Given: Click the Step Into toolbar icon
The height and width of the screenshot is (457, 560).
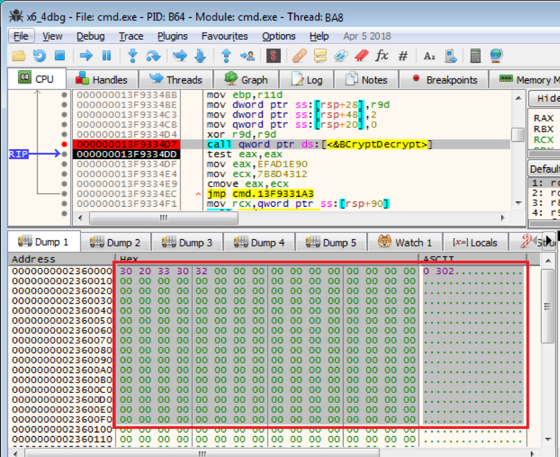Looking at the screenshot, I should pyautogui.click(x=132, y=56).
